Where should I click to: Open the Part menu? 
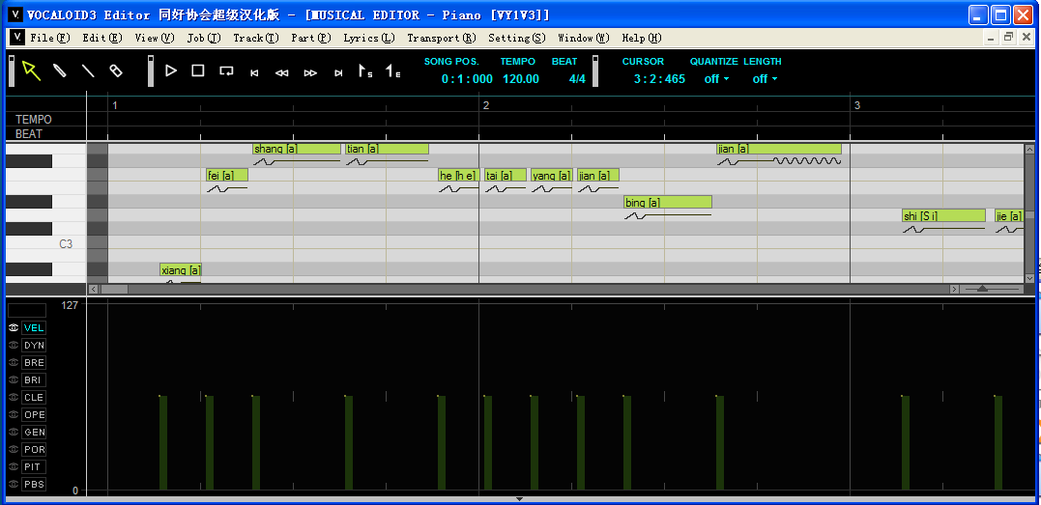tap(310, 38)
